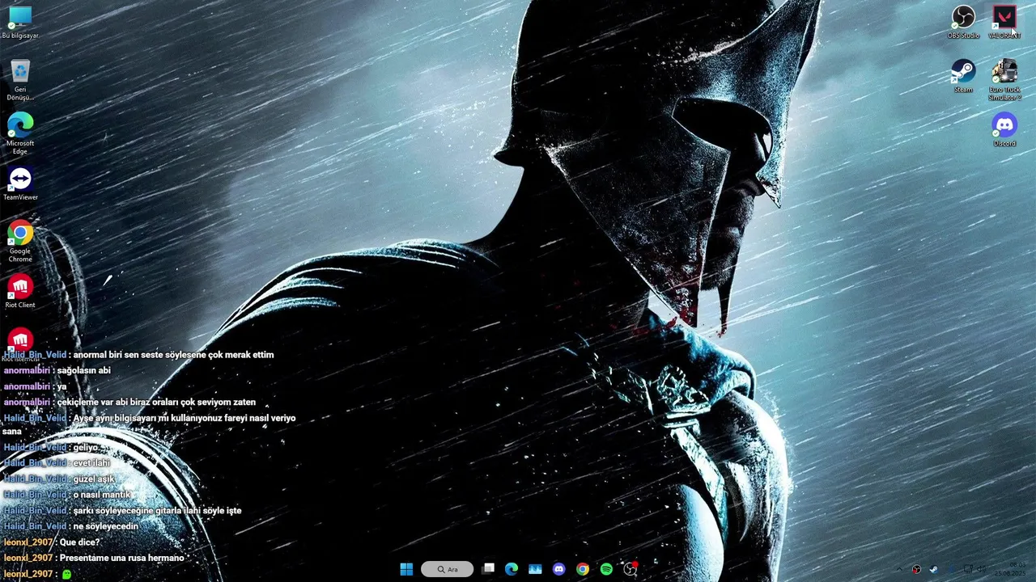Click the red Riot tray icon

[x=916, y=569]
